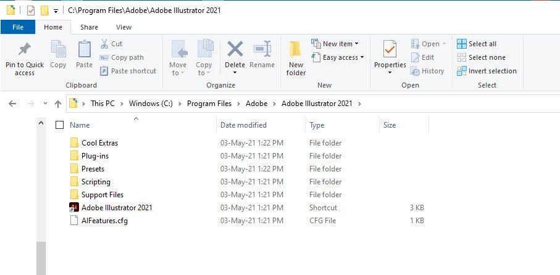The width and height of the screenshot is (560, 275).
Task: Click the Properties checkmark icon
Action: click(390, 49)
